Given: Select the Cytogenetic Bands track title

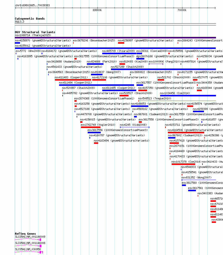Looking at the screenshot, I should pos(30,19).
